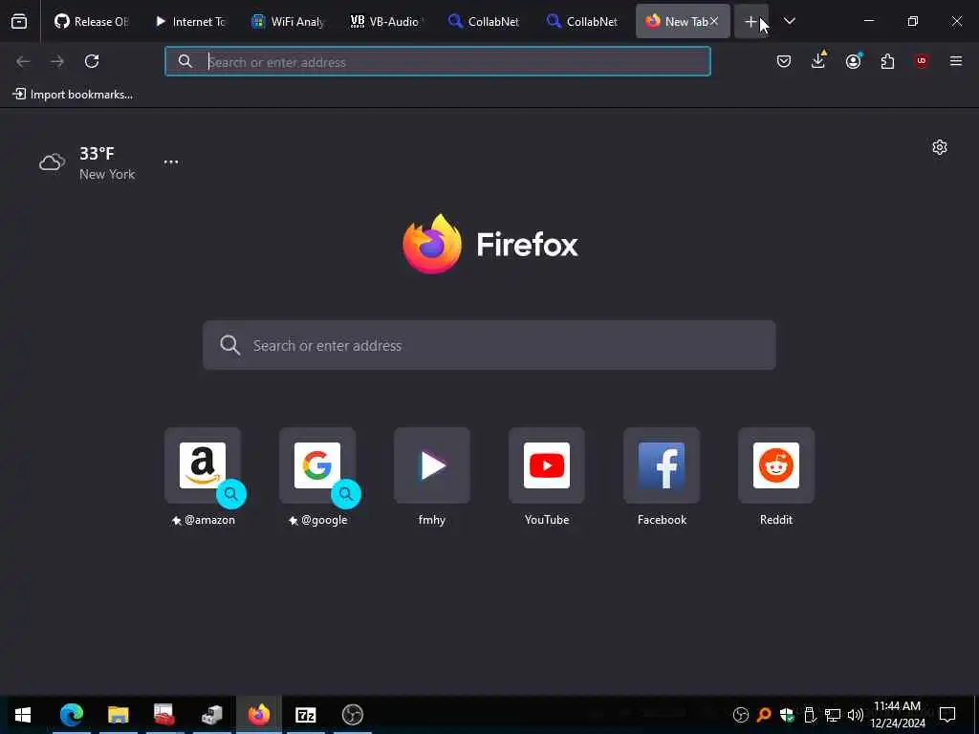Switch to the Release OBS GitHub tab
This screenshot has width=979, height=734.
[92, 21]
